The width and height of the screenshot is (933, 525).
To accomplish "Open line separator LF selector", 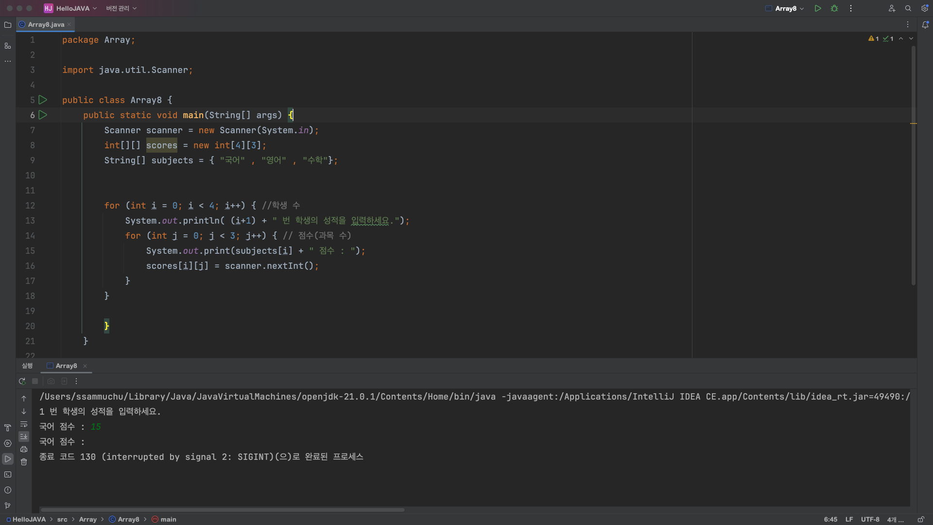I will point(849,519).
